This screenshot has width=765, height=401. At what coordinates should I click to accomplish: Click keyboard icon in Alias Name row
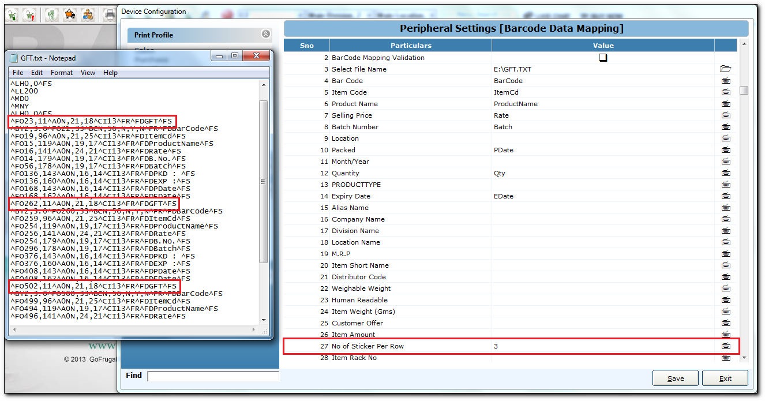(x=726, y=208)
